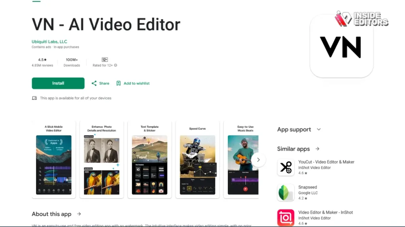Click the 4.5 star rating
Screen dimensions: 405x227
click(x=42, y=60)
